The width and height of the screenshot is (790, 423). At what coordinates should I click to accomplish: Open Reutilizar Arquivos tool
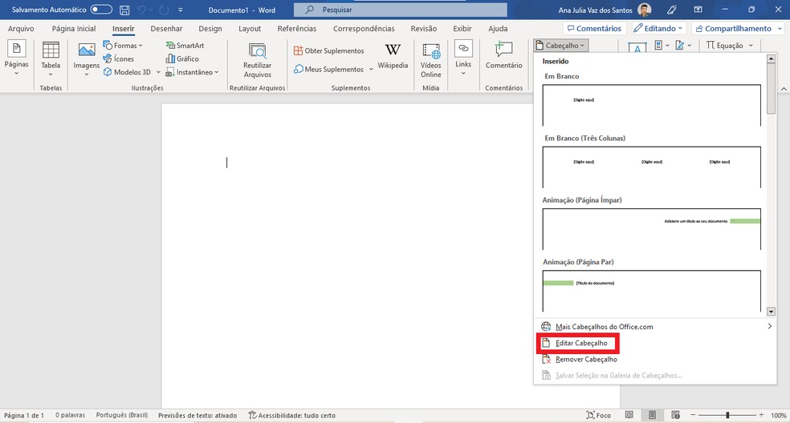point(258,59)
